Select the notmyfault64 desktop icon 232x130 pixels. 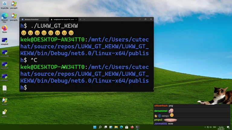[x=5, y=53]
